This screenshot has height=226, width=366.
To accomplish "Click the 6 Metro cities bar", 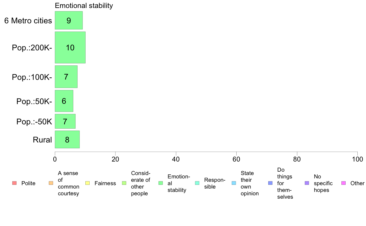I will (x=69, y=20).
